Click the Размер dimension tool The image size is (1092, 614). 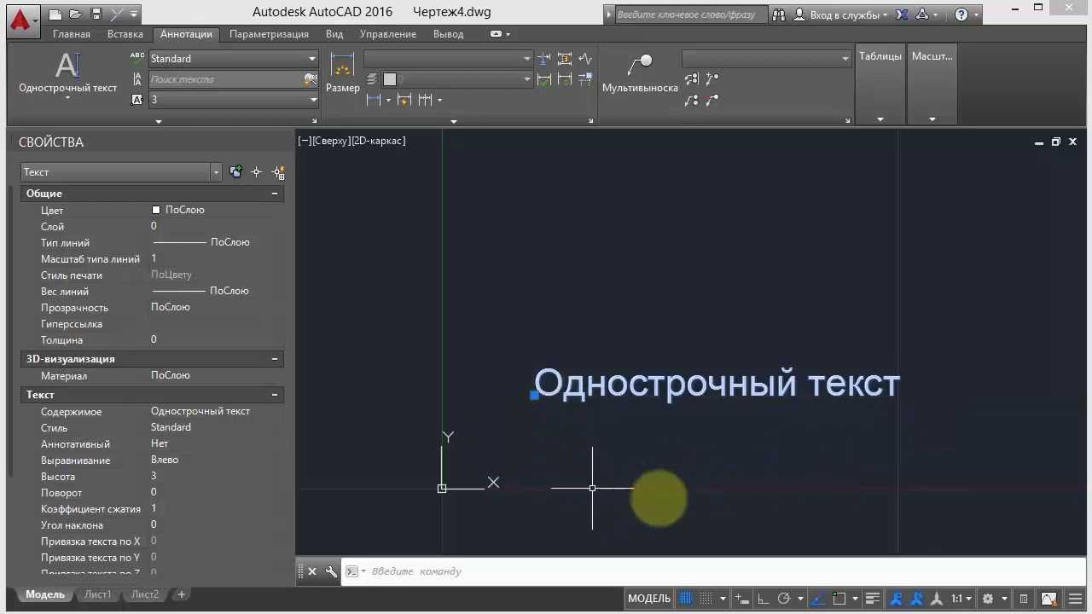[x=342, y=73]
